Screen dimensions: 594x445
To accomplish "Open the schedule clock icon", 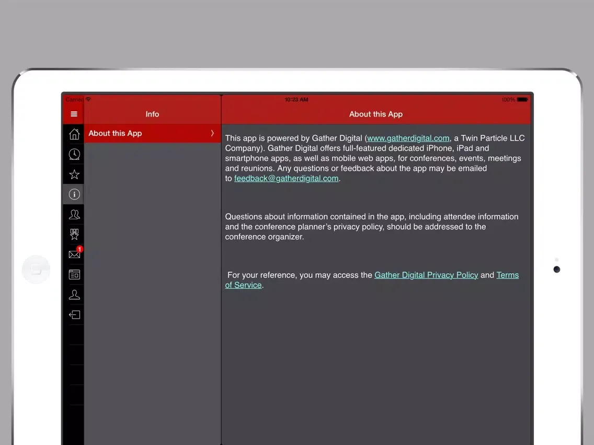I will point(74,154).
